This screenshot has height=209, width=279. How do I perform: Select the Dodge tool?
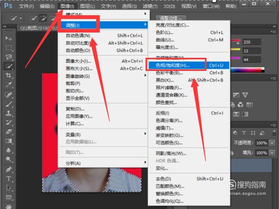tap(8, 159)
